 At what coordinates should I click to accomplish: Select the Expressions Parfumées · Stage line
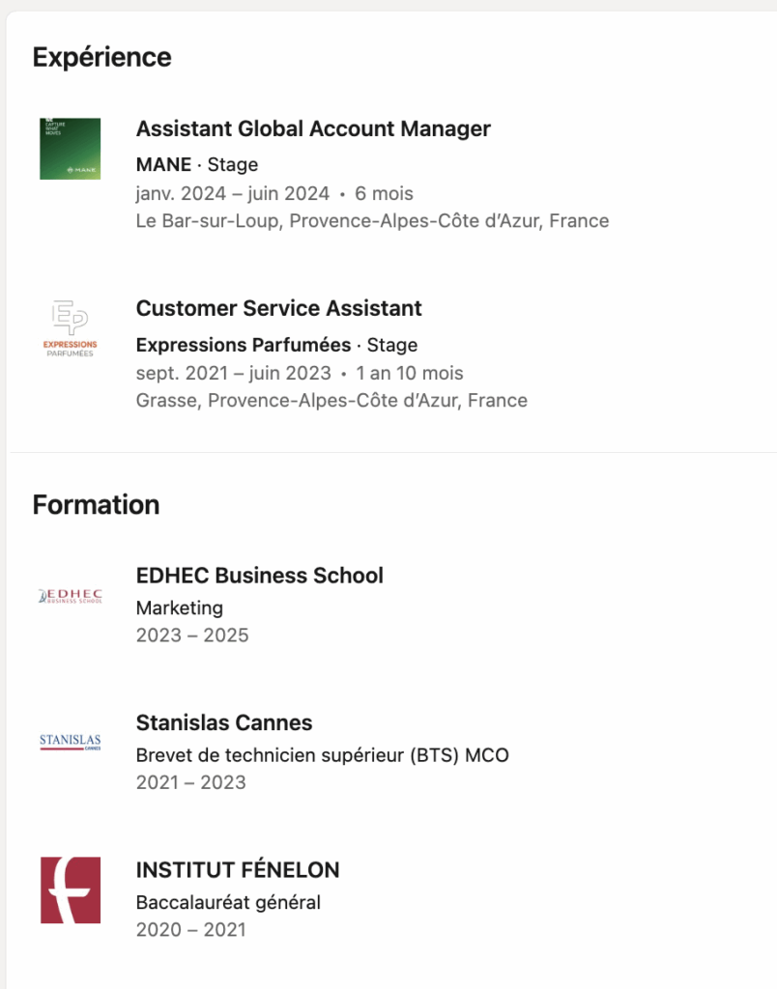[x=276, y=345]
